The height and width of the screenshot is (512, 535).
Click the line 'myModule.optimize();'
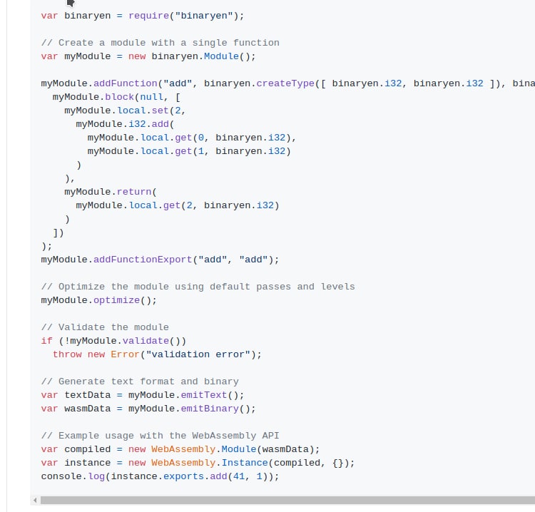[99, 300]
